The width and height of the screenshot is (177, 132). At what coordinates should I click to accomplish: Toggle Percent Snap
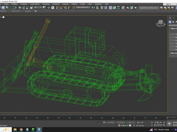click(65, 8)
